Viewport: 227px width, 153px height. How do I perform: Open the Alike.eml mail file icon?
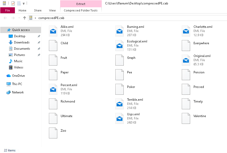tap(53, 31)
